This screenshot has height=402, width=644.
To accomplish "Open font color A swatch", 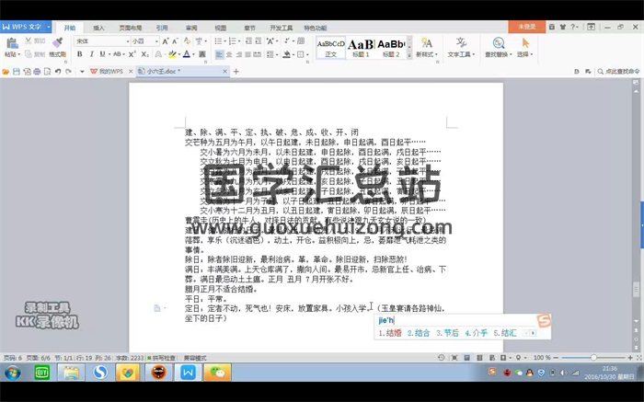I will tap(187, 54).
